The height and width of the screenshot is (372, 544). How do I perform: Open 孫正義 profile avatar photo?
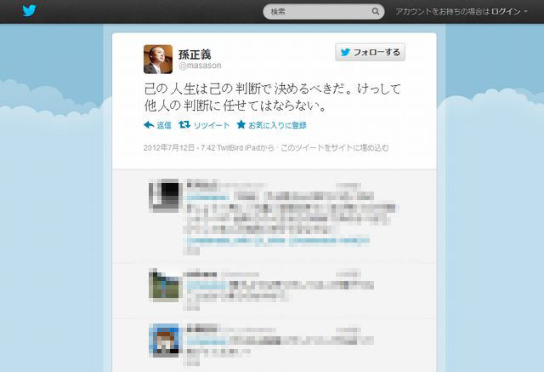coord(158,60)
